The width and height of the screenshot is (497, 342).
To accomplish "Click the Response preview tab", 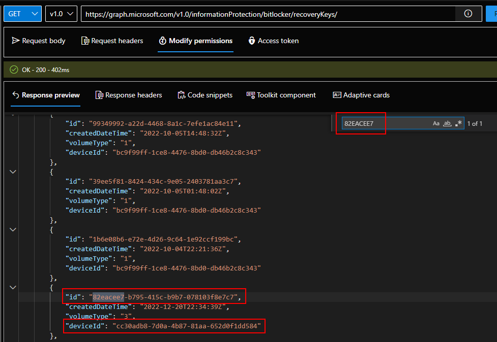I will [x=46, y=95].
